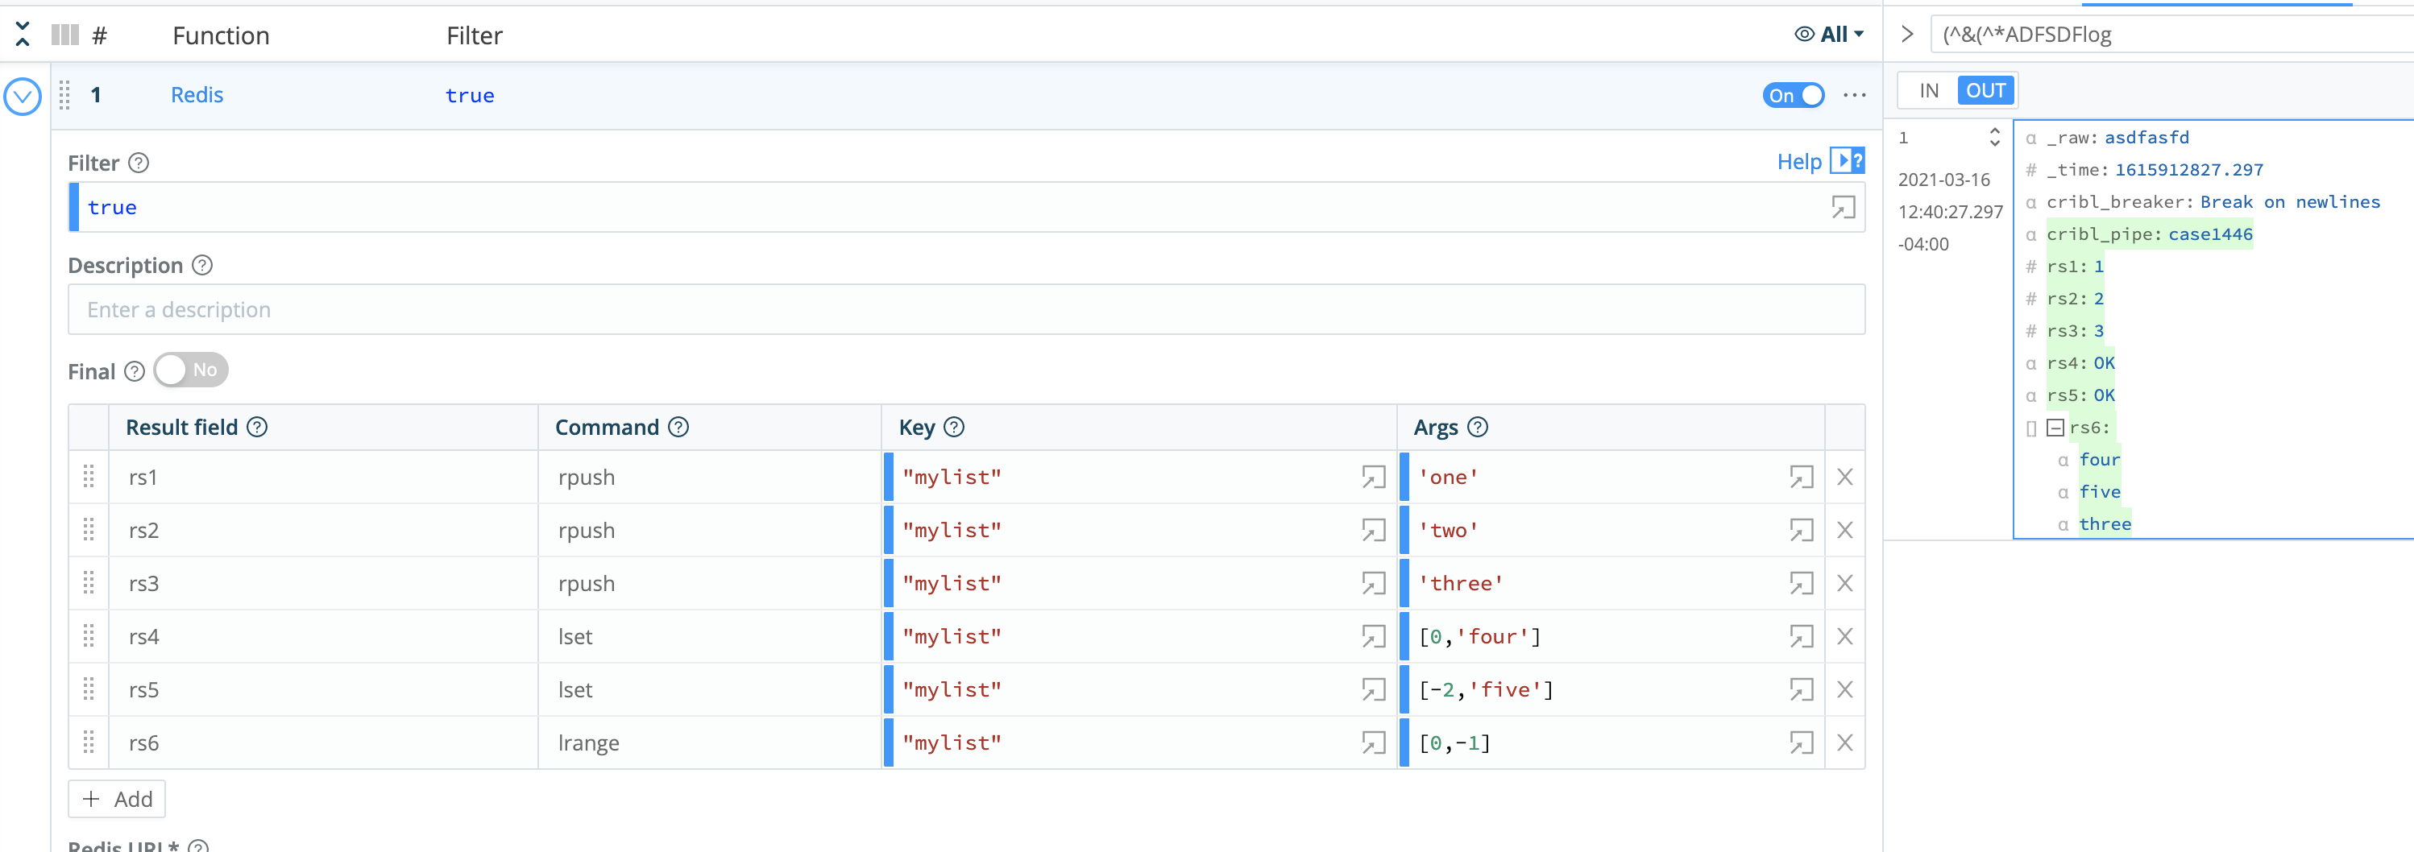Click Add to create a new command row
Image resolution: width=2414 pixels, height=852 pixels.
point(116,799)
